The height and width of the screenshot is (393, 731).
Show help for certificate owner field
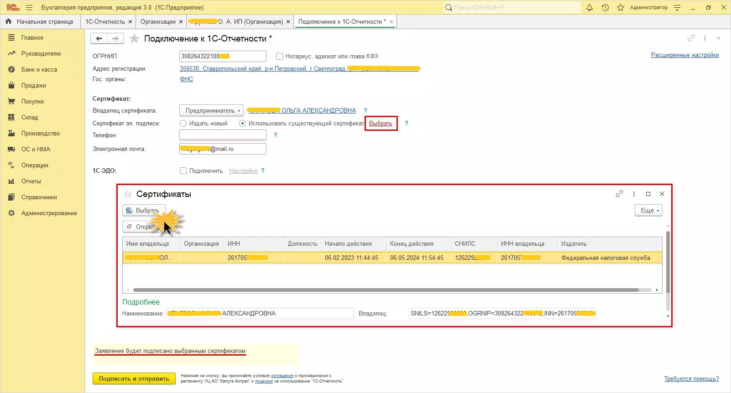(x=365, y=110)
